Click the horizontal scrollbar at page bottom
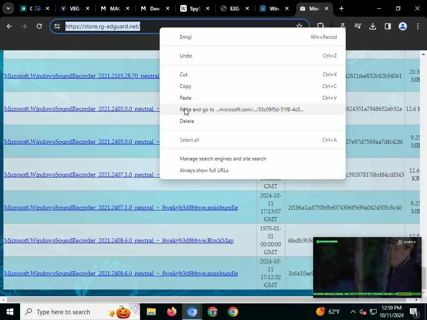The width and height of the screenshot is (427, 320). 206,300
